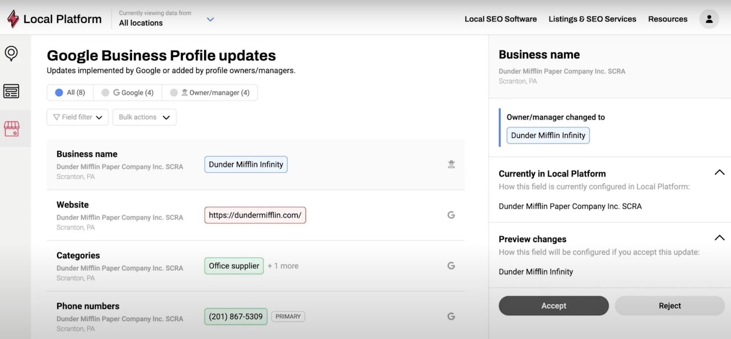Click the Google icon in Categories row
The height and width of the screenshot is (339, 731).
pos(451,266)
